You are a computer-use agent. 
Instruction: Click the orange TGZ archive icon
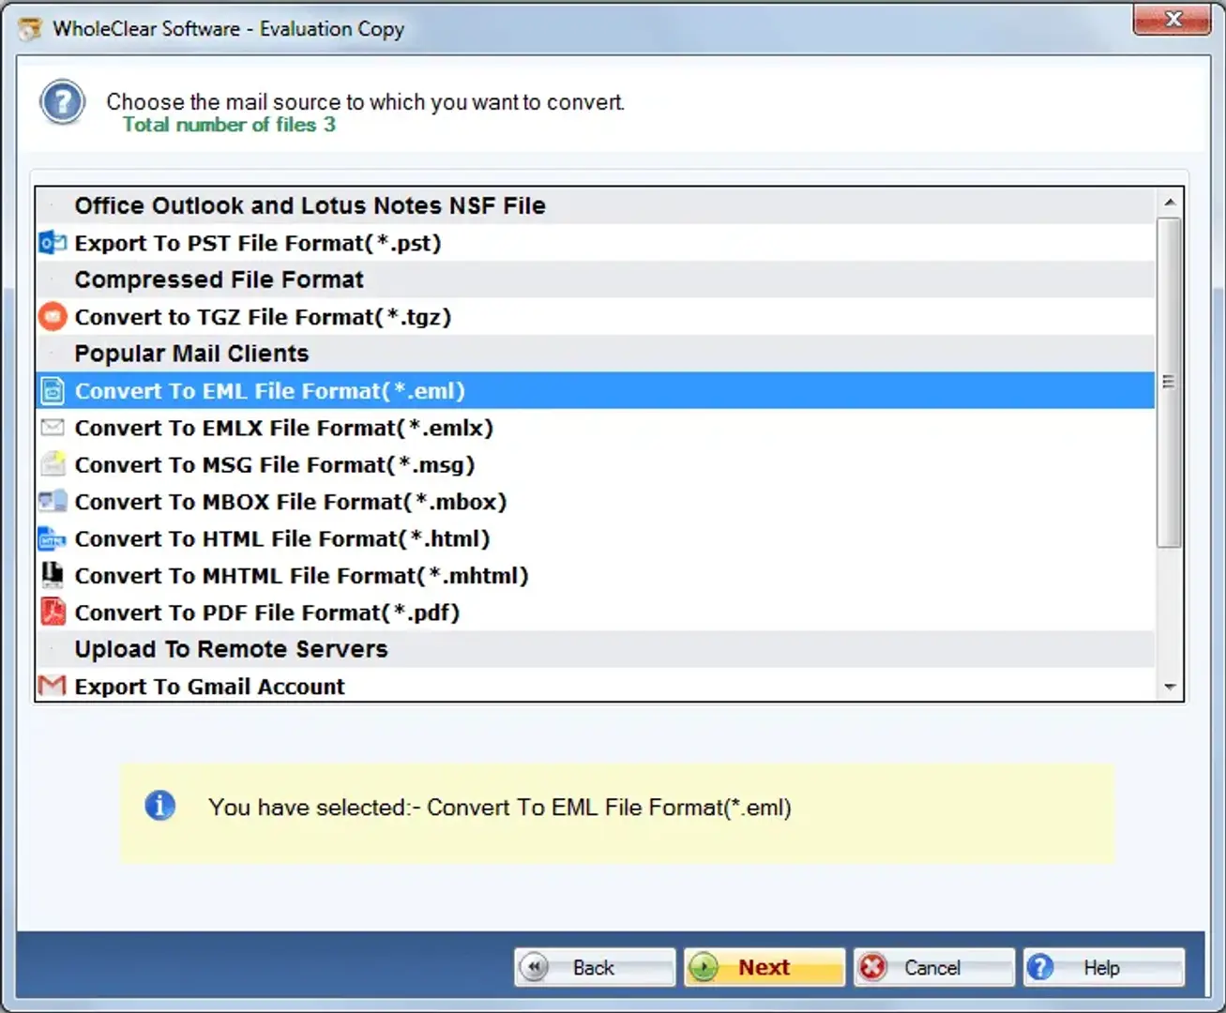(x=53, y=317)
